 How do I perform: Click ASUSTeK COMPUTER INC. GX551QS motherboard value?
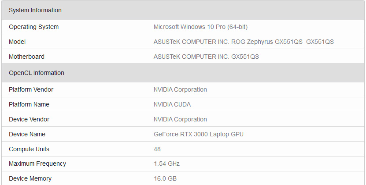click(206, 57)
